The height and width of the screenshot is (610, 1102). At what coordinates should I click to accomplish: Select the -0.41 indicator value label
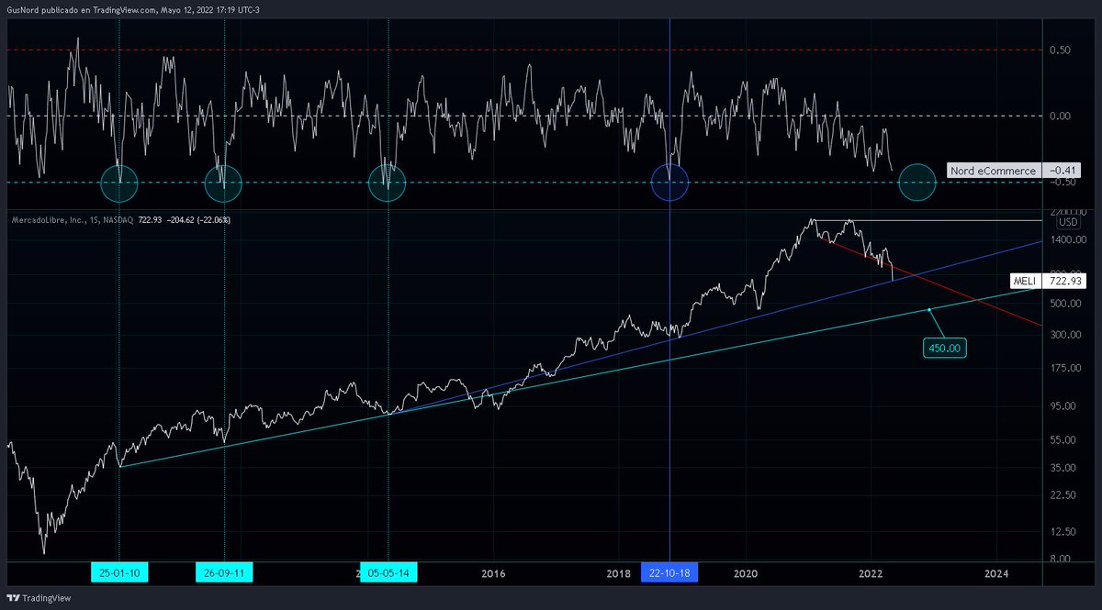click(1064, 171)
